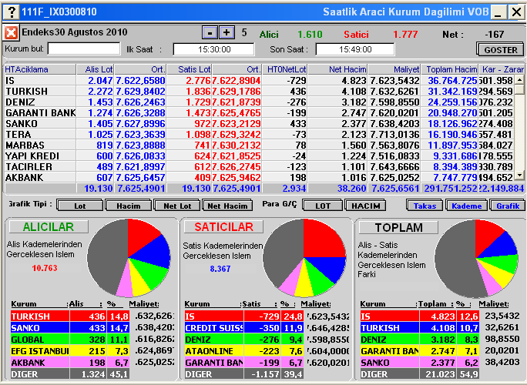Click ALICILAR transaction value 10.763
This screenshot has width=527, height=385.
pos(45,268)
